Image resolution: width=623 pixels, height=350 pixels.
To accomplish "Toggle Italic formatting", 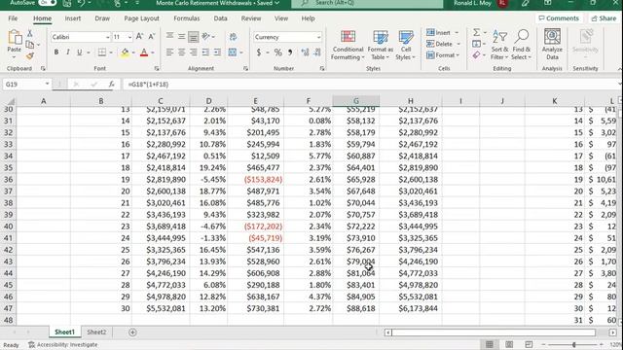I will click(x=67, y=52).
